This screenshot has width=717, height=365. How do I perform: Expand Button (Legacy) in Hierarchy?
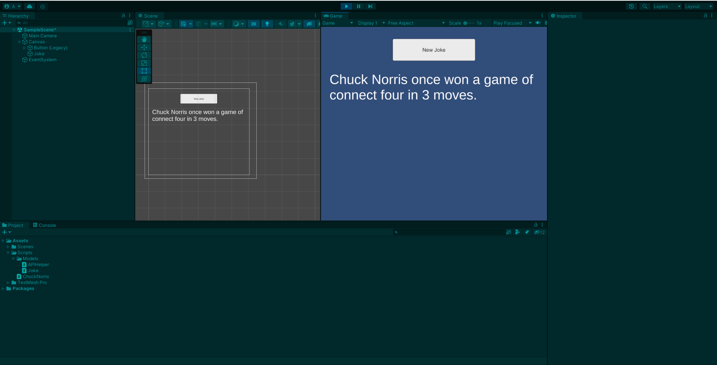click(x=25, y=48)
